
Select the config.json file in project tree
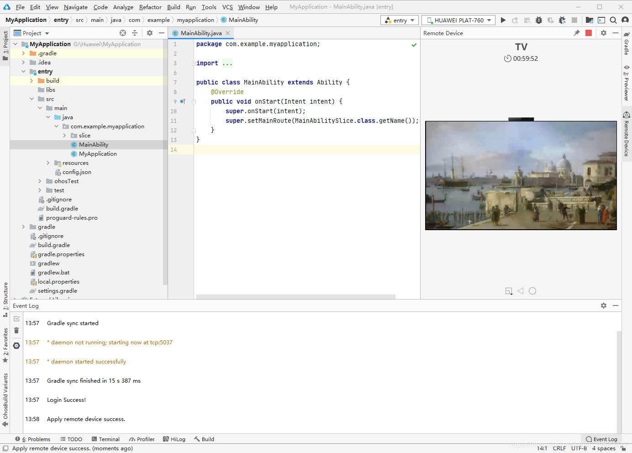pyautogui.click(x=77, y=172)
